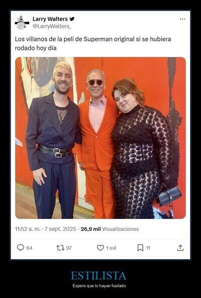201x298 pixels.
Task: Click the 11:52 a. m. timestamp
Action: 28,229
